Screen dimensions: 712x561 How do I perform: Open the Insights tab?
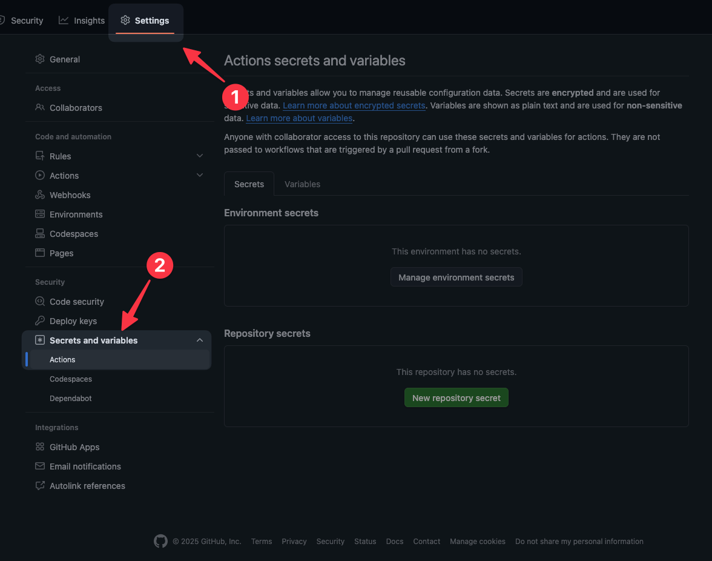point(82,21)
